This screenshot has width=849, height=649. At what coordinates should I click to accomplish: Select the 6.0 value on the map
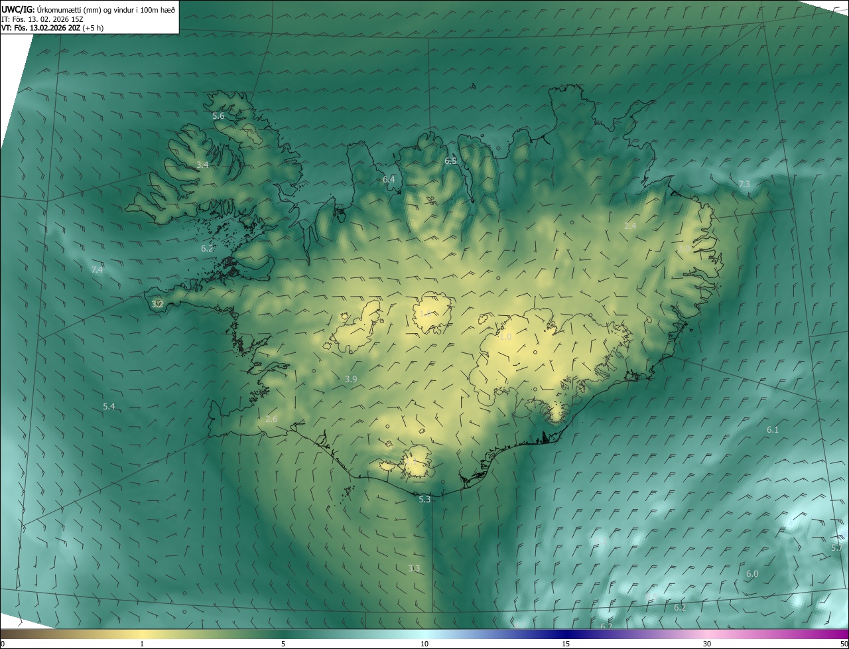[752, 574]
